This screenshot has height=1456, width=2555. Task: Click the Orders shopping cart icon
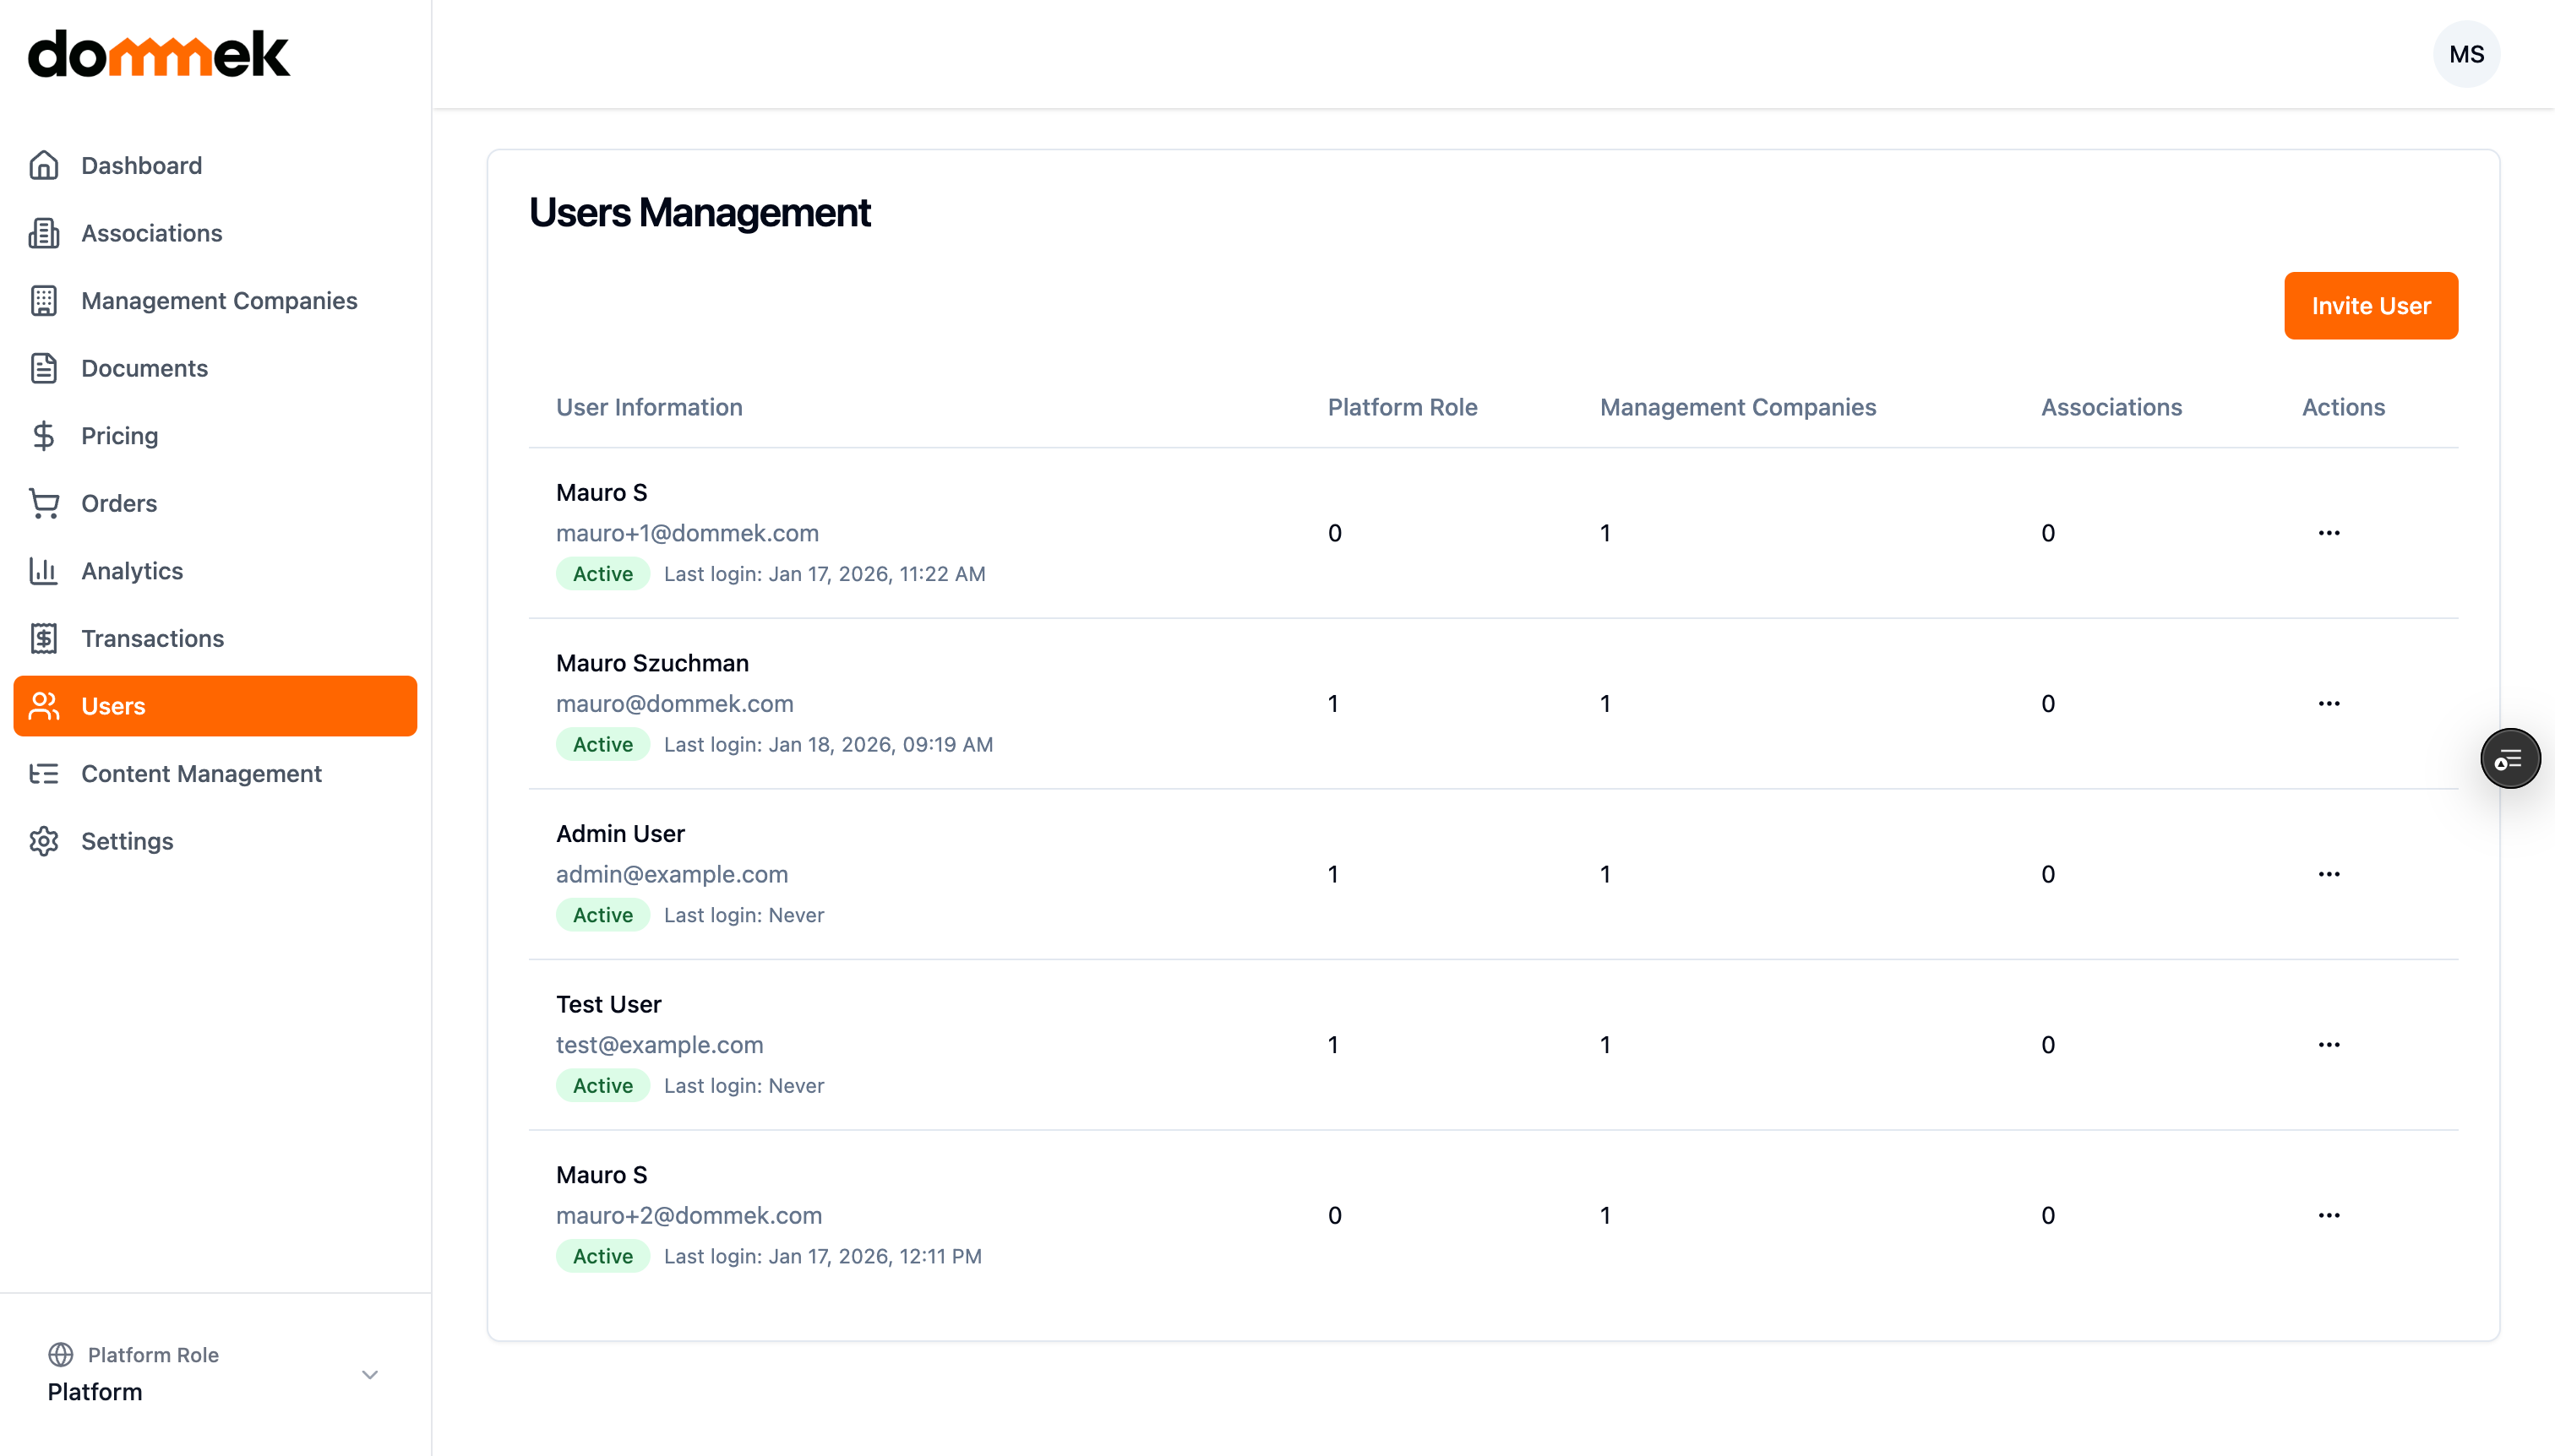tap(44, 503)
